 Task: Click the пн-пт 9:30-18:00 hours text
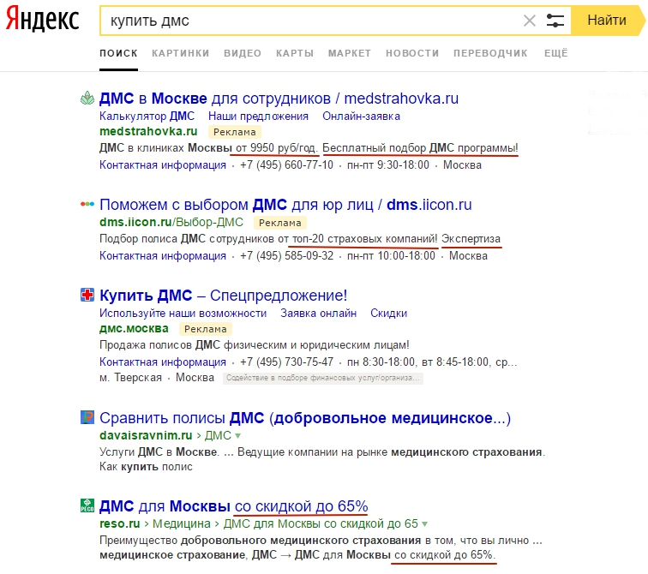388,164
